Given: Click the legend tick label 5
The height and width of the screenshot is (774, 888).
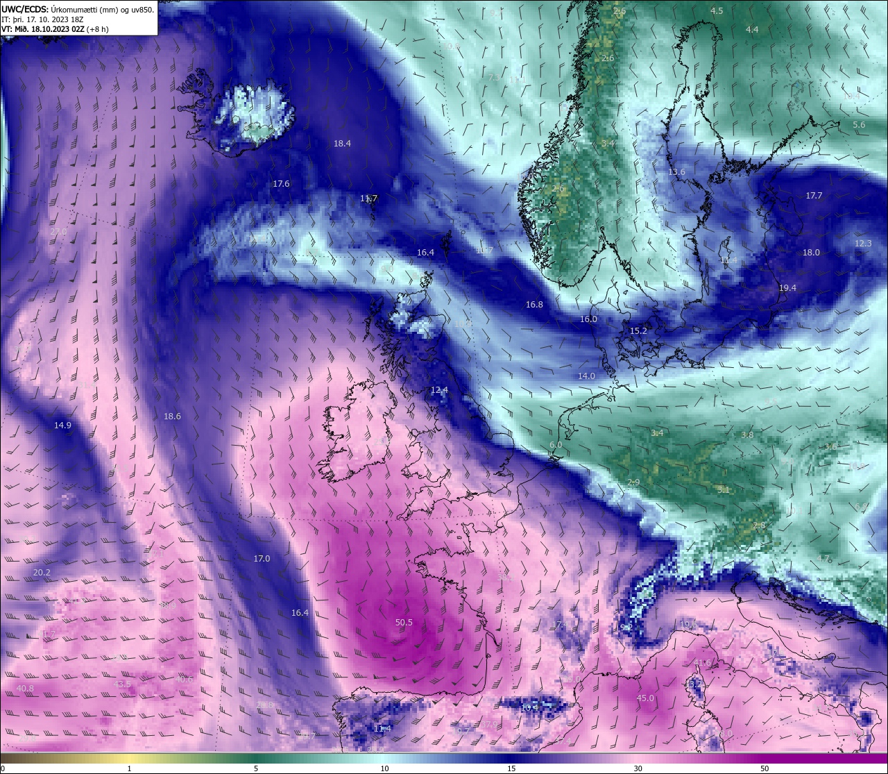Looking at the screenshot, I should click(256, 768).
